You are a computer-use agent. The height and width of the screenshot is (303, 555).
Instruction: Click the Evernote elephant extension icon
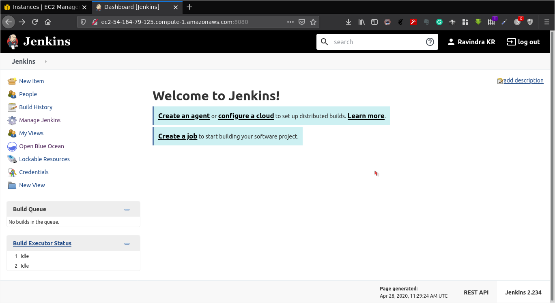(426, 22)
